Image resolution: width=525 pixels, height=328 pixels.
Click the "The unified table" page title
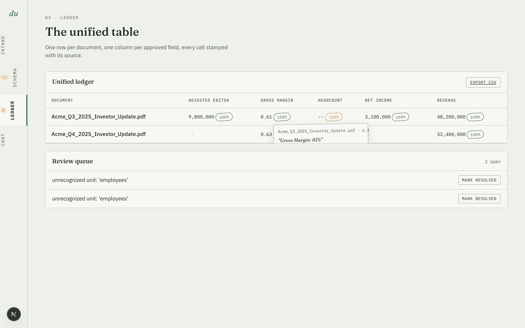tap(92, 32)
